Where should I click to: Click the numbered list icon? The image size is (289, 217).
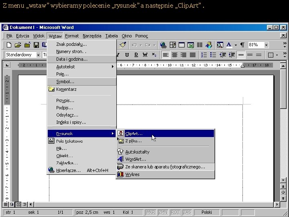204,55
